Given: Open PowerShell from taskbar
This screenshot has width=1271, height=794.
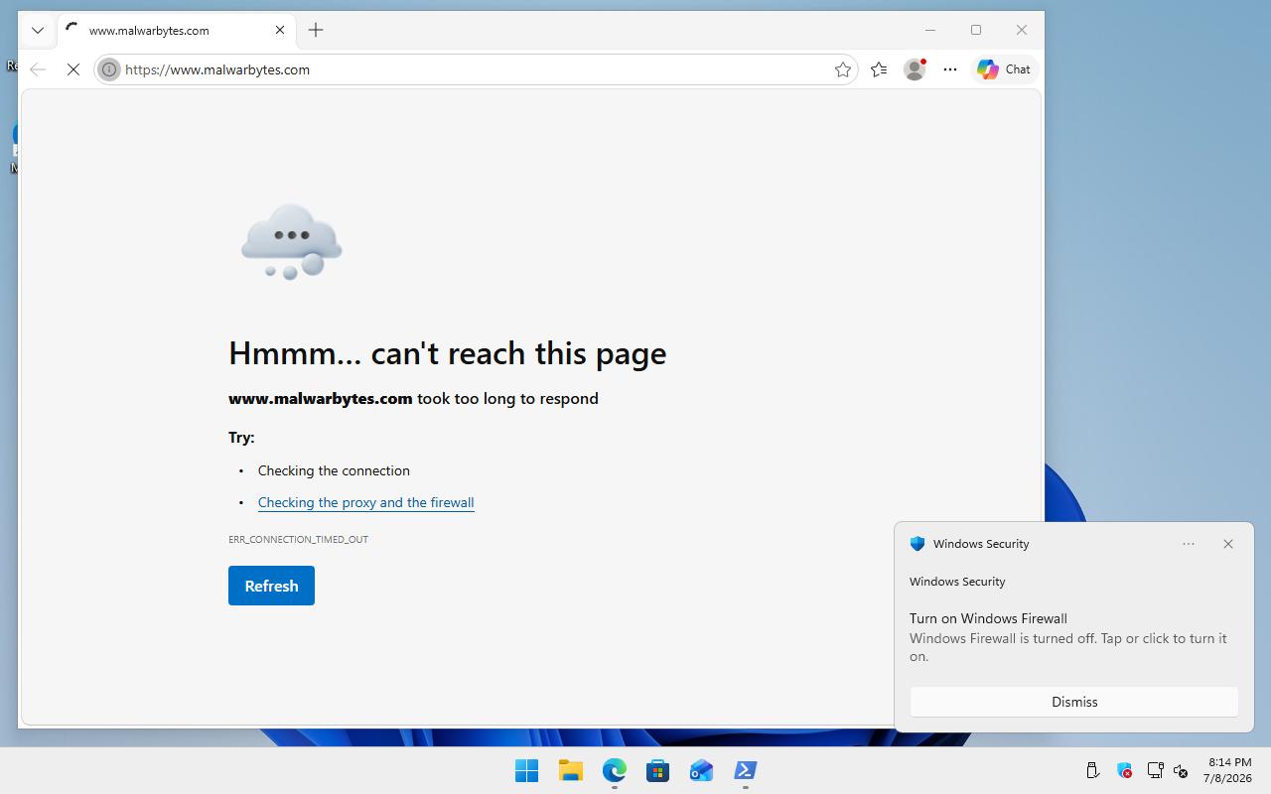Looking at the screenshot, I should point(745,770).
